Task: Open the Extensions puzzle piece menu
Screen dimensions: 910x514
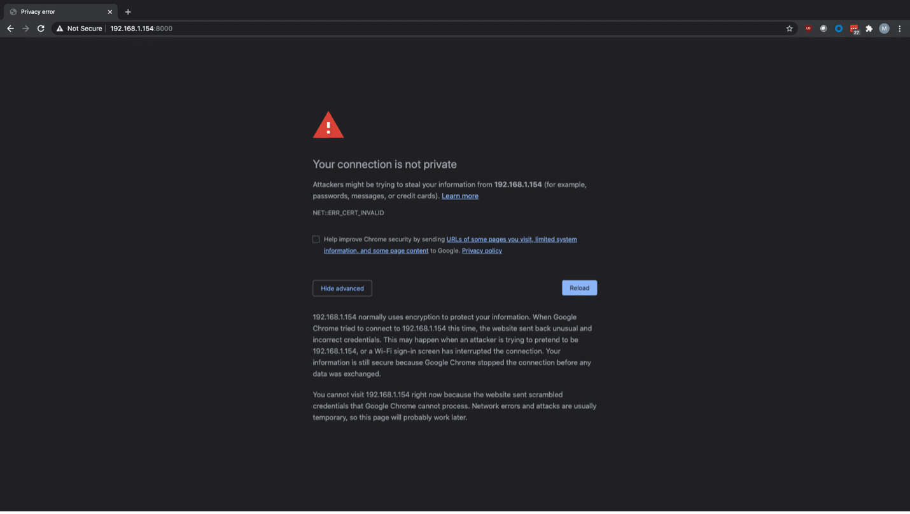Action: 869,29
